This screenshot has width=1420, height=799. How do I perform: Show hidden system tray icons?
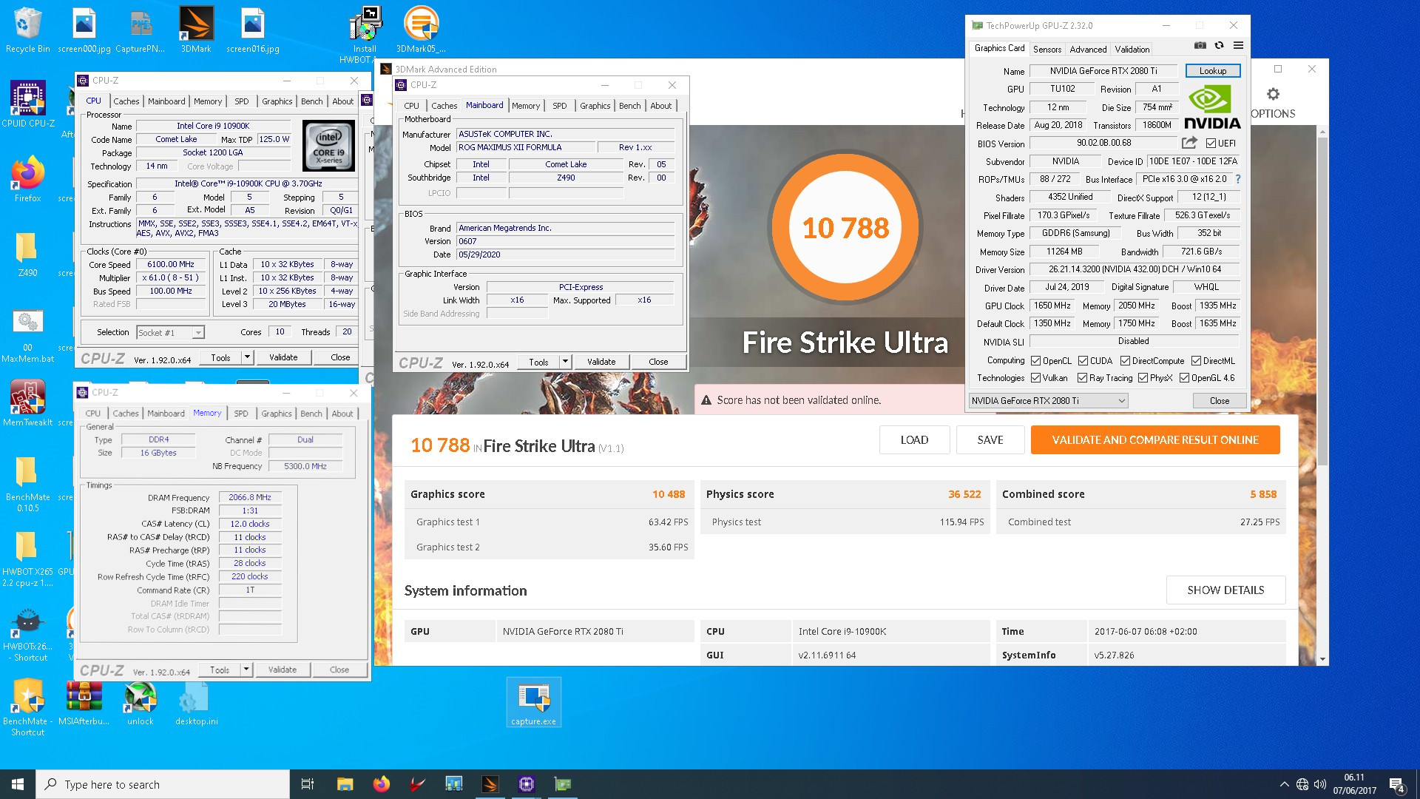pos(1284,784)
